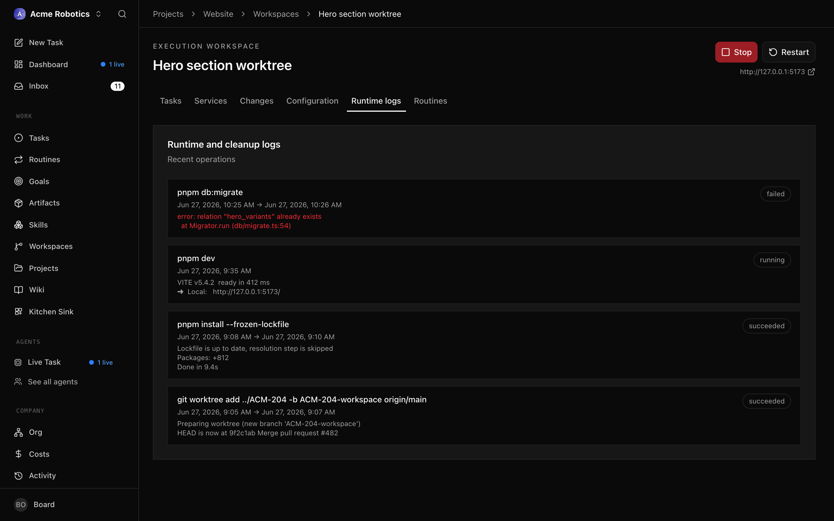Expand the Acme Robotics workspace switcher
This screenshot has height=521, width=834.
98,14
